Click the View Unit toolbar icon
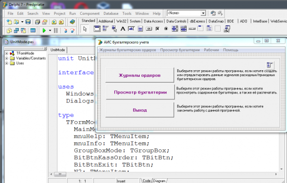The width and height of the screenshot is (287, 183). (9, 30)
